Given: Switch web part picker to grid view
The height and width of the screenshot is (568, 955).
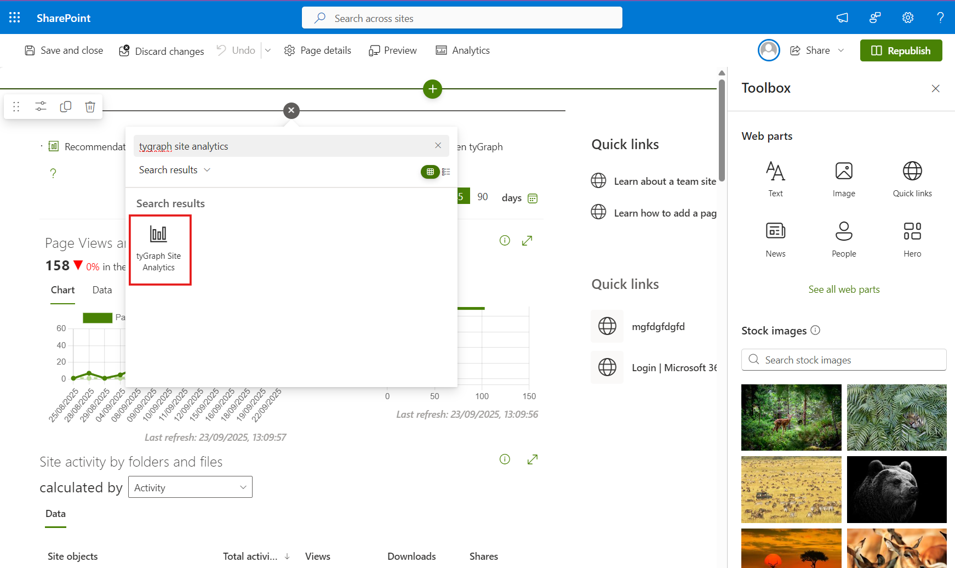Looking at the screenshot, I should (x=430, y=172).
